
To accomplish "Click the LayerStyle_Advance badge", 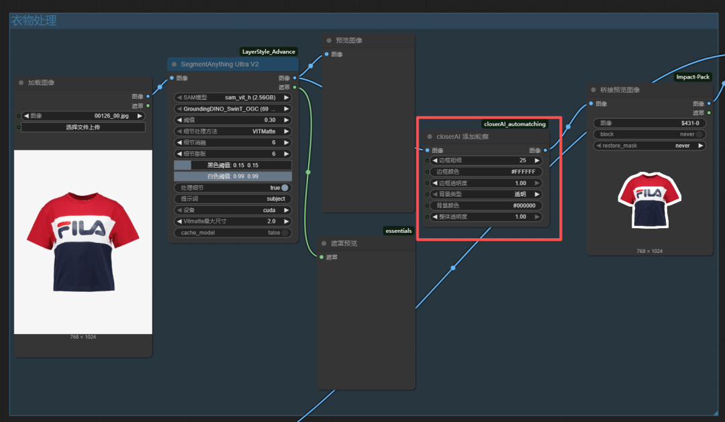I will click(269, 52).
